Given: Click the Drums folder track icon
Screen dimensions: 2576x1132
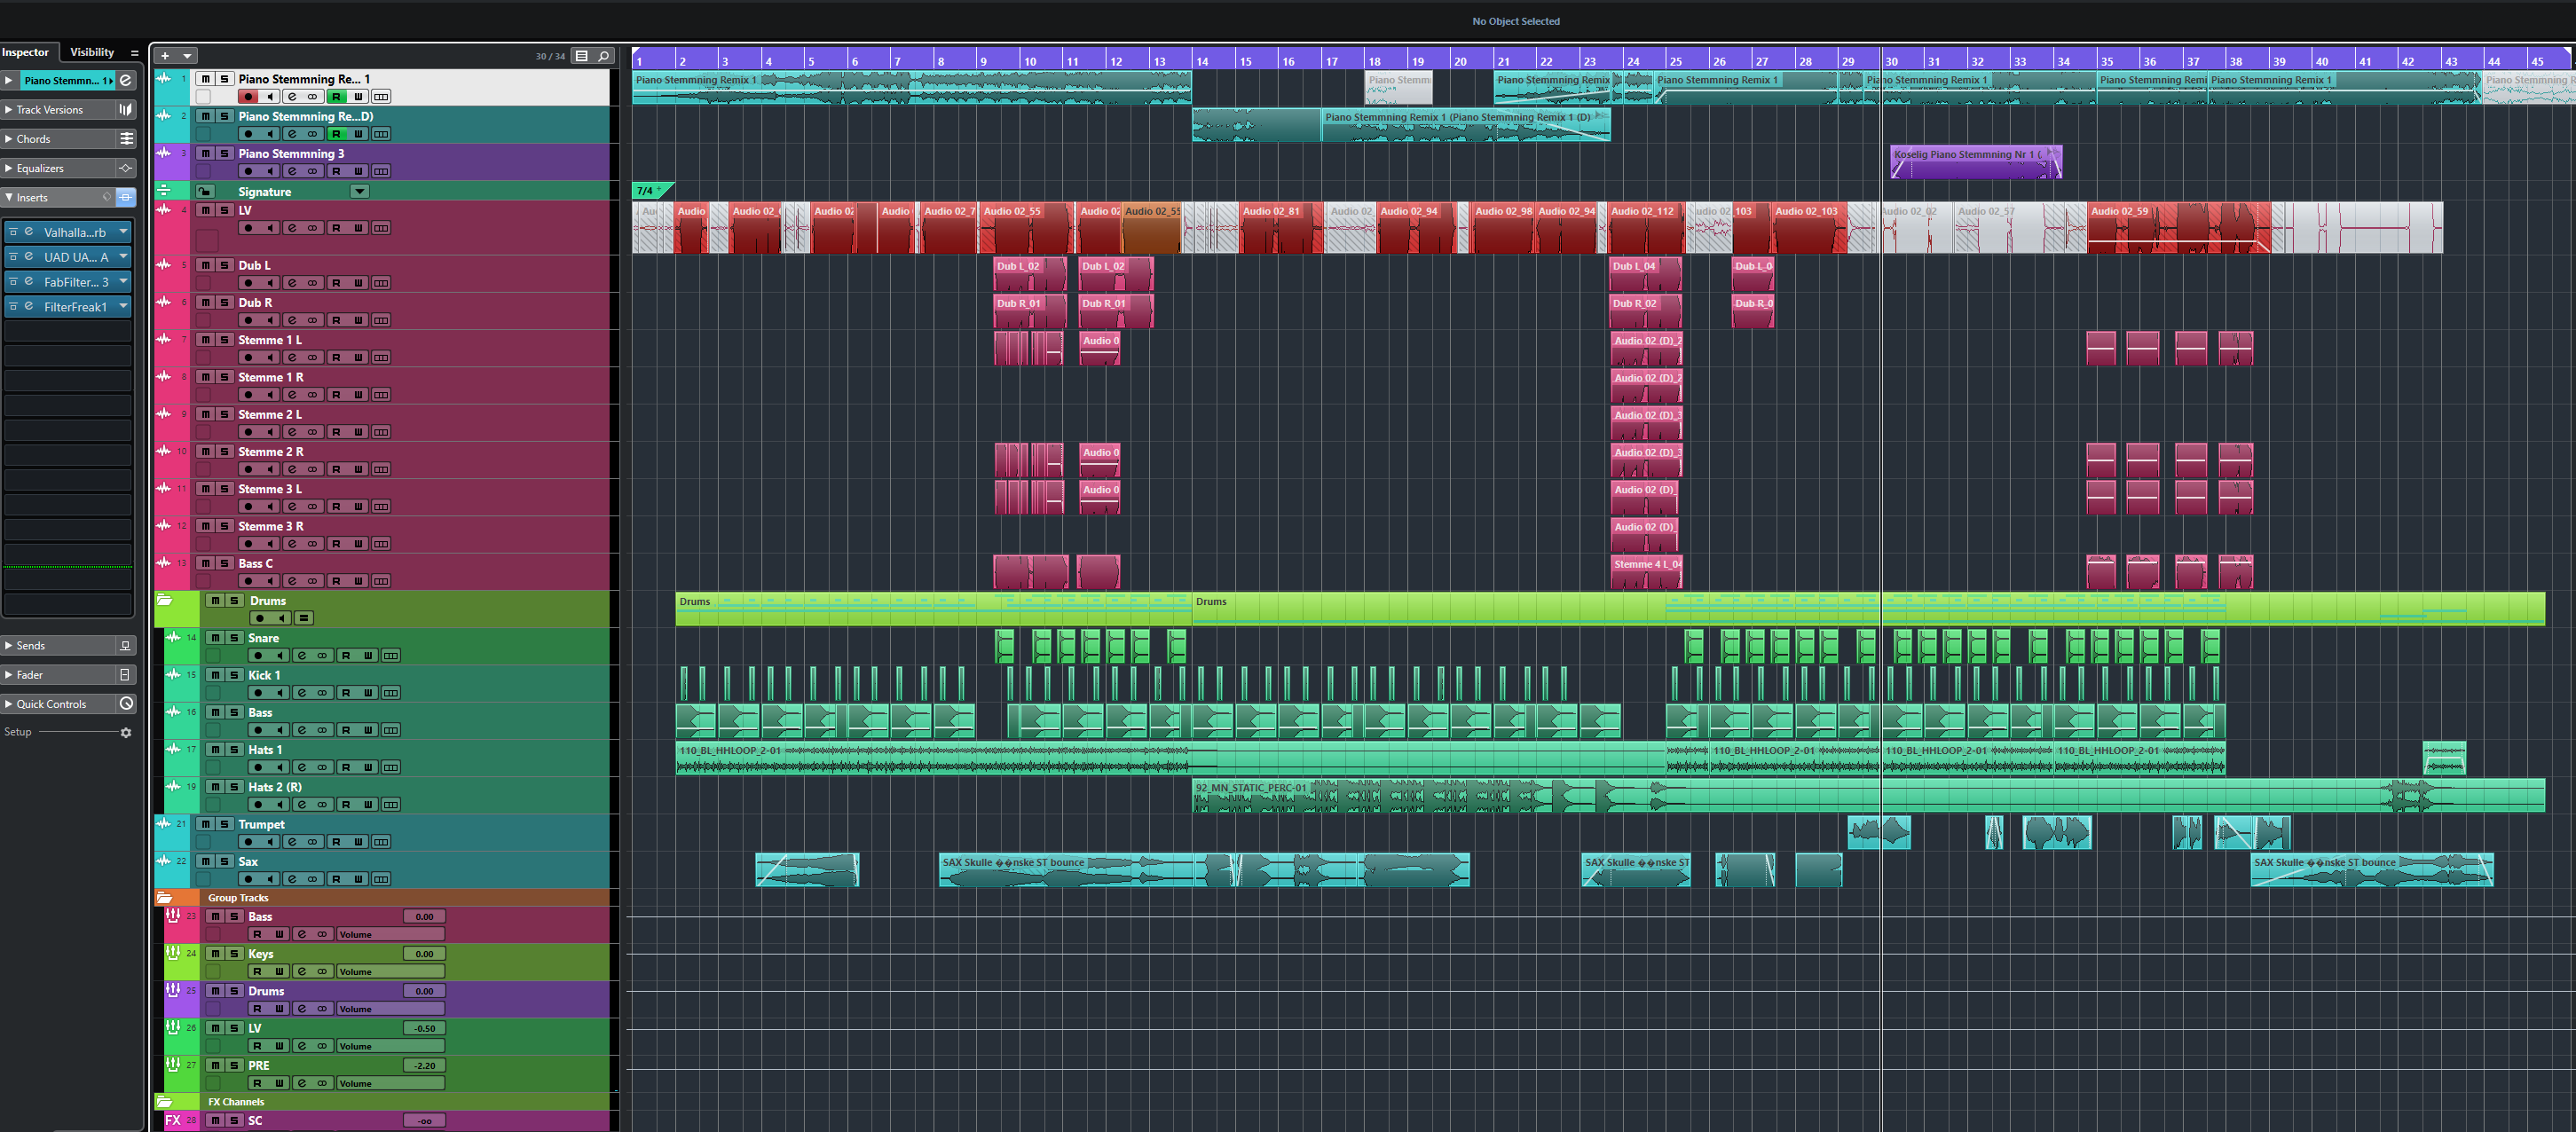Looking at the screenshot, I should point(165,600).
